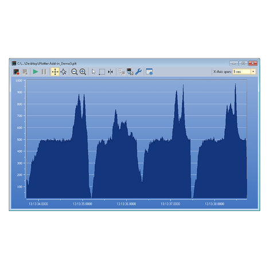Viewport: 269px width, 269px height.
Task: Choose the rectangle zoom selection tool
Action: point(102,72)
